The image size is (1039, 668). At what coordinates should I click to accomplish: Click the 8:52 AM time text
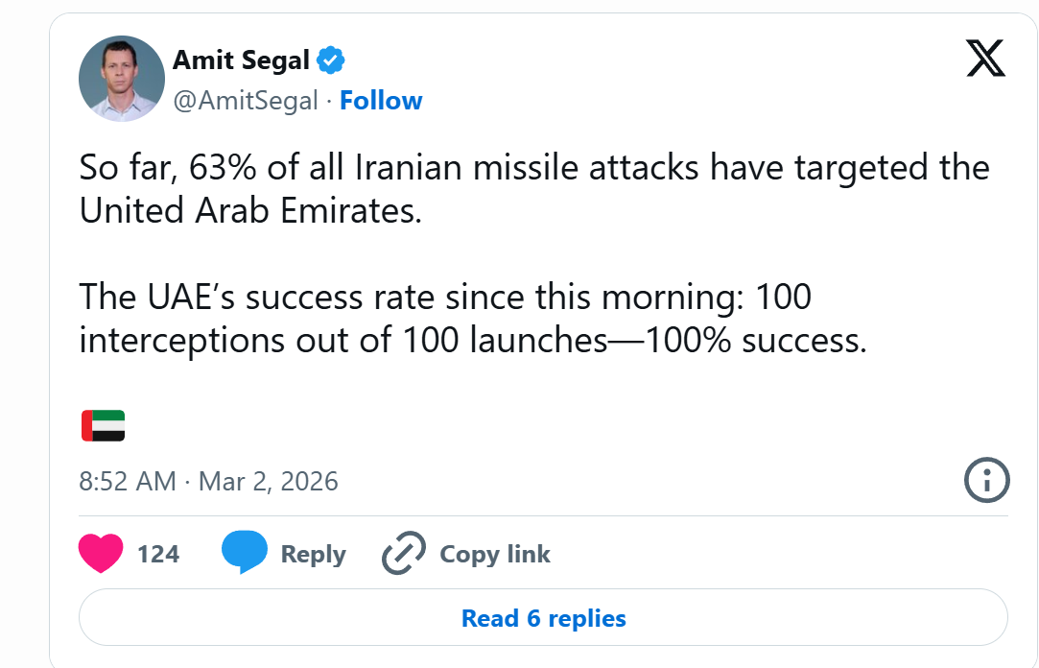(127, 481)
